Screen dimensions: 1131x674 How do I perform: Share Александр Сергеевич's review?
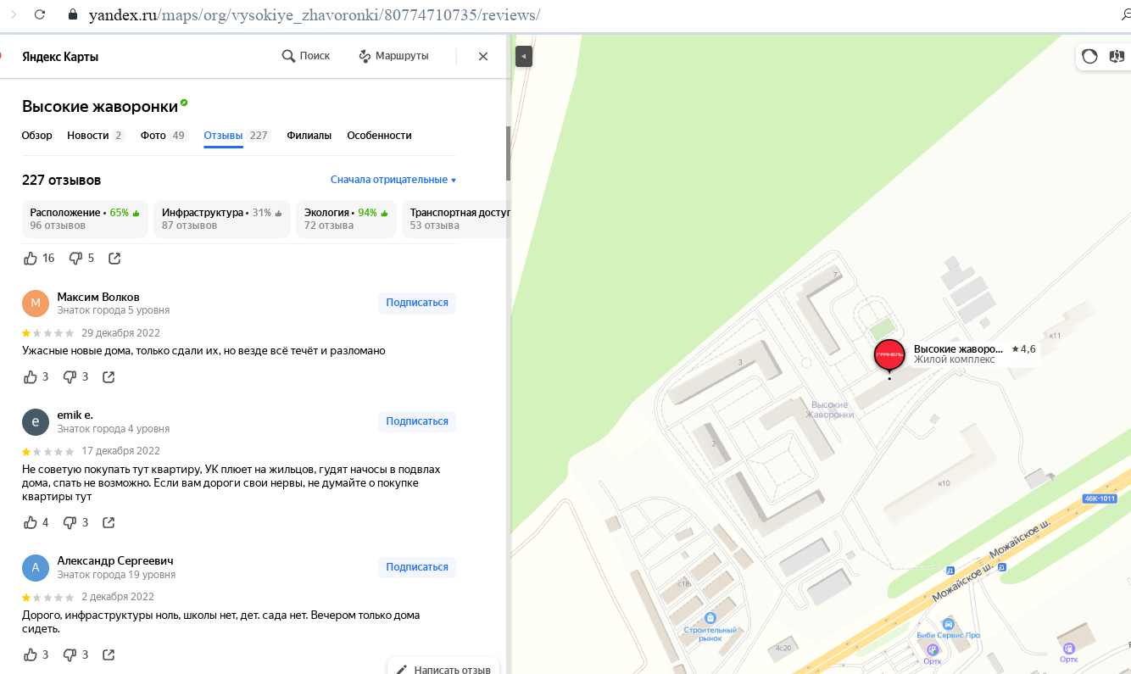point(109,655)
